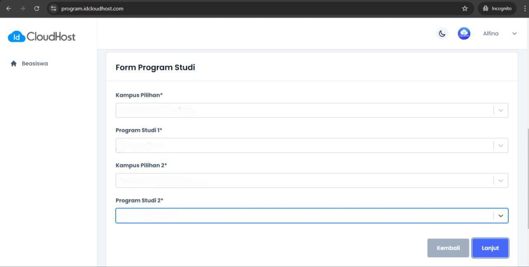Click the site info icon in address bar
The height and width of the screenshot is (267, 529).
click(x=53, y=8)
